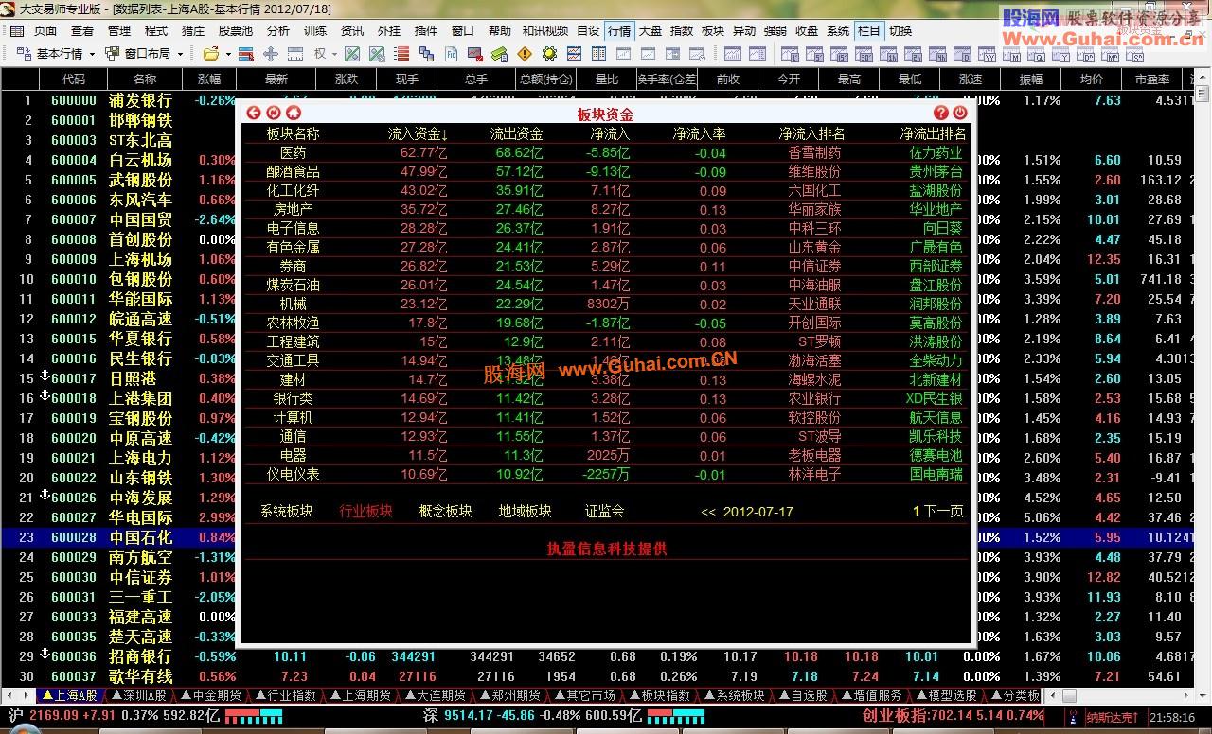The height and width of the screenshot is (734, 1212).
Task: Click the yearly (Y) period chart icon
Action: coord(1060,54)
